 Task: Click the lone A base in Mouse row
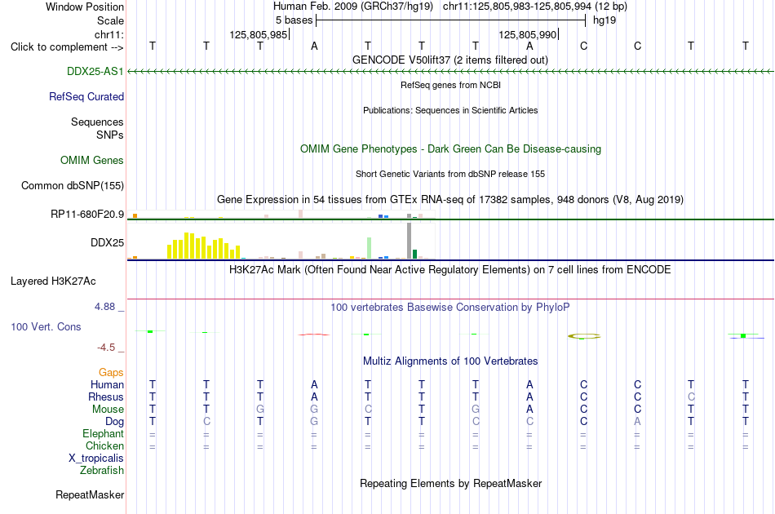(529, 410)
